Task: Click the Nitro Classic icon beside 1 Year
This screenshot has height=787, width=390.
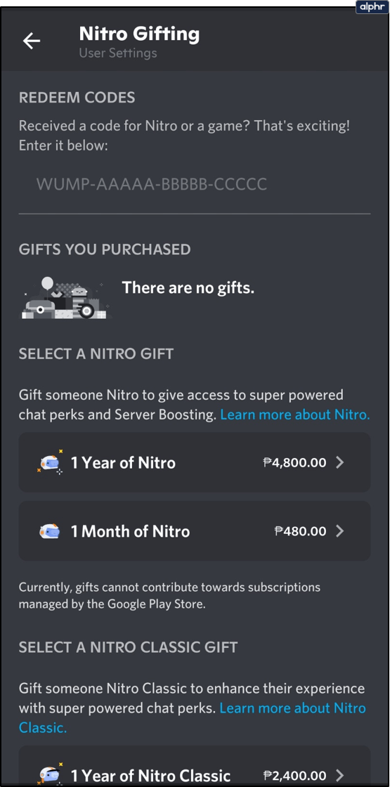Action: pyautogui.click(x=50, y=774)
